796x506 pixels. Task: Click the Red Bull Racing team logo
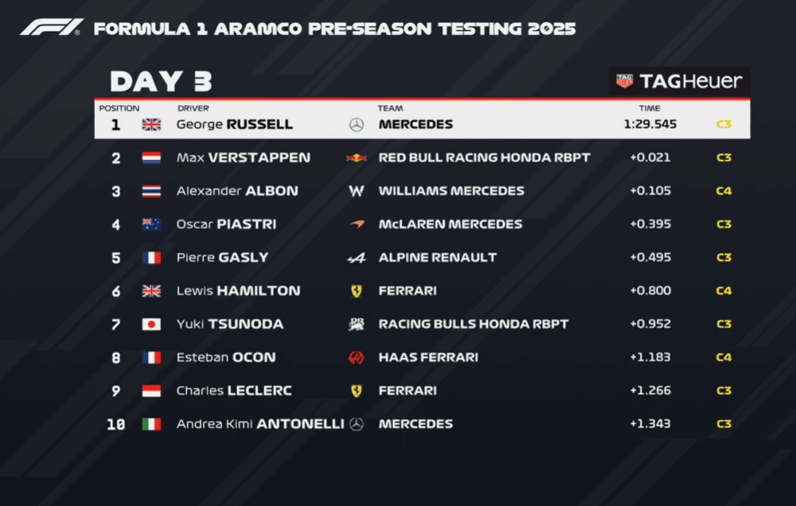point(356,158)
